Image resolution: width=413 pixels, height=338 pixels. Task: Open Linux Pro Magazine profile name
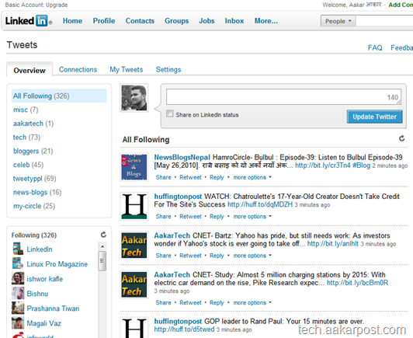[x=57, y=264]
